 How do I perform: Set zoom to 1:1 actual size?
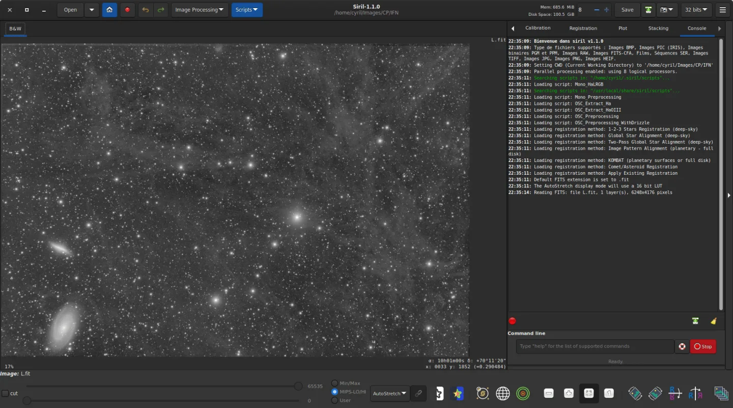click(609, 393)
